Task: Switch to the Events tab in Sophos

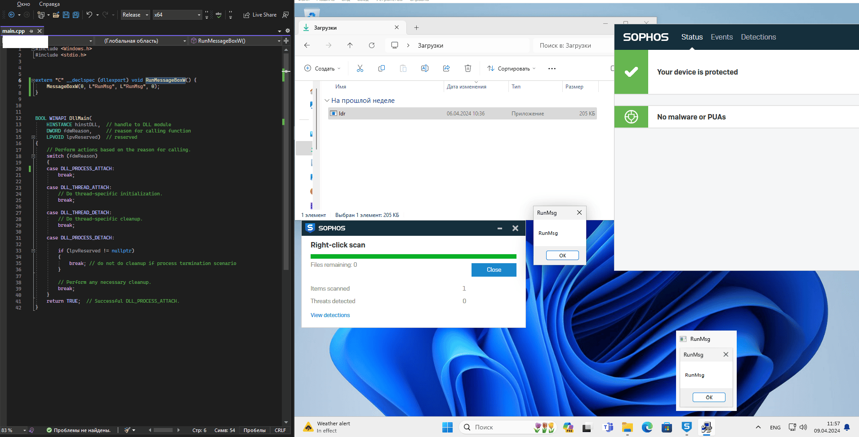Action: click(x=722, y=37)
